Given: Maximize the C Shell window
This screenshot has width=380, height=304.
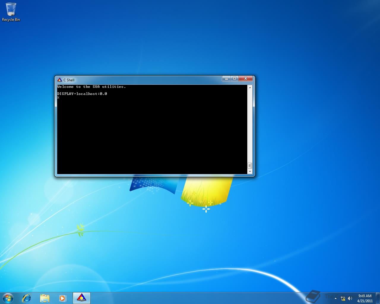Looking at the screenshot, I should [235, 78].
